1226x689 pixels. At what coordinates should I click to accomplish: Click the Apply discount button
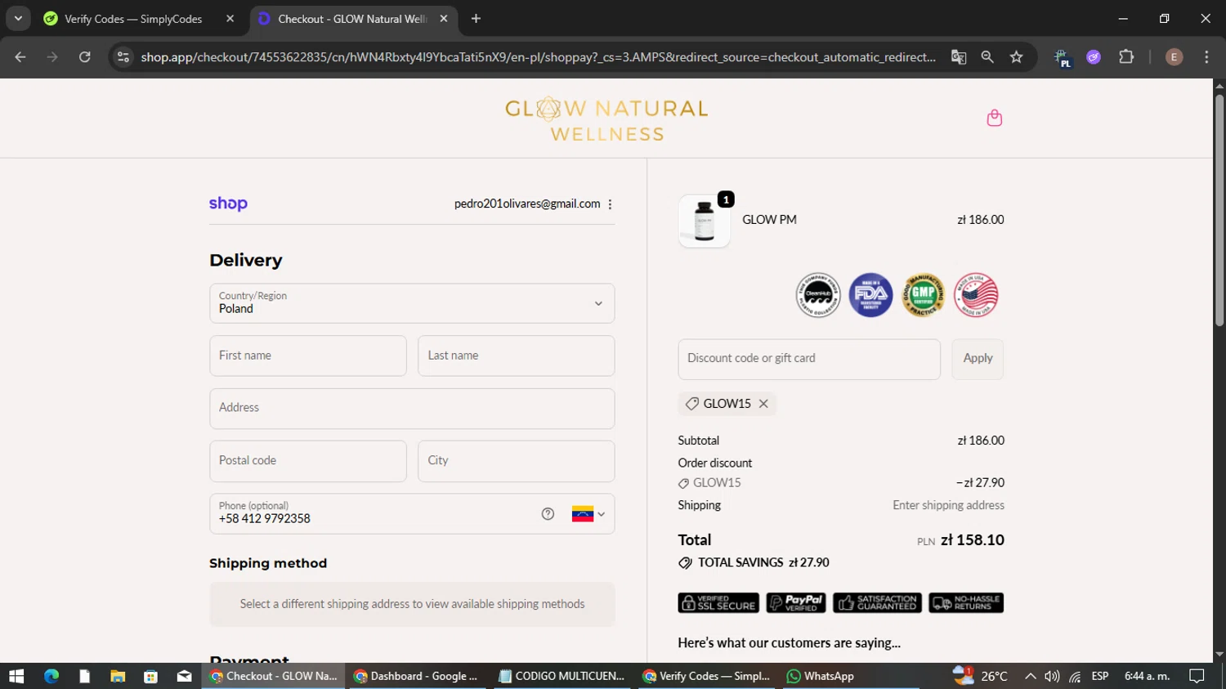click(978, 360)
